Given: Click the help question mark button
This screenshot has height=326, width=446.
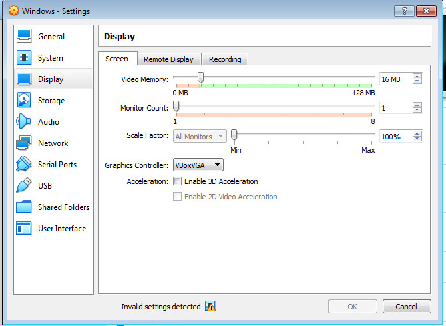Looking at the screenshot, I should (404, 11).
